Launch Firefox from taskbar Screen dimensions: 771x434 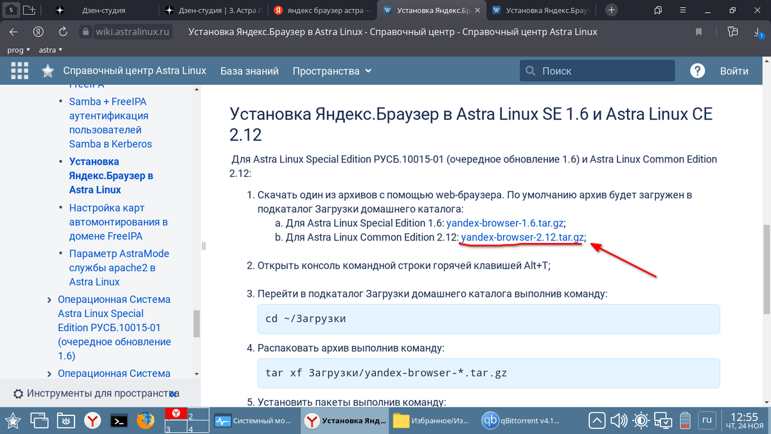point(146,420)
